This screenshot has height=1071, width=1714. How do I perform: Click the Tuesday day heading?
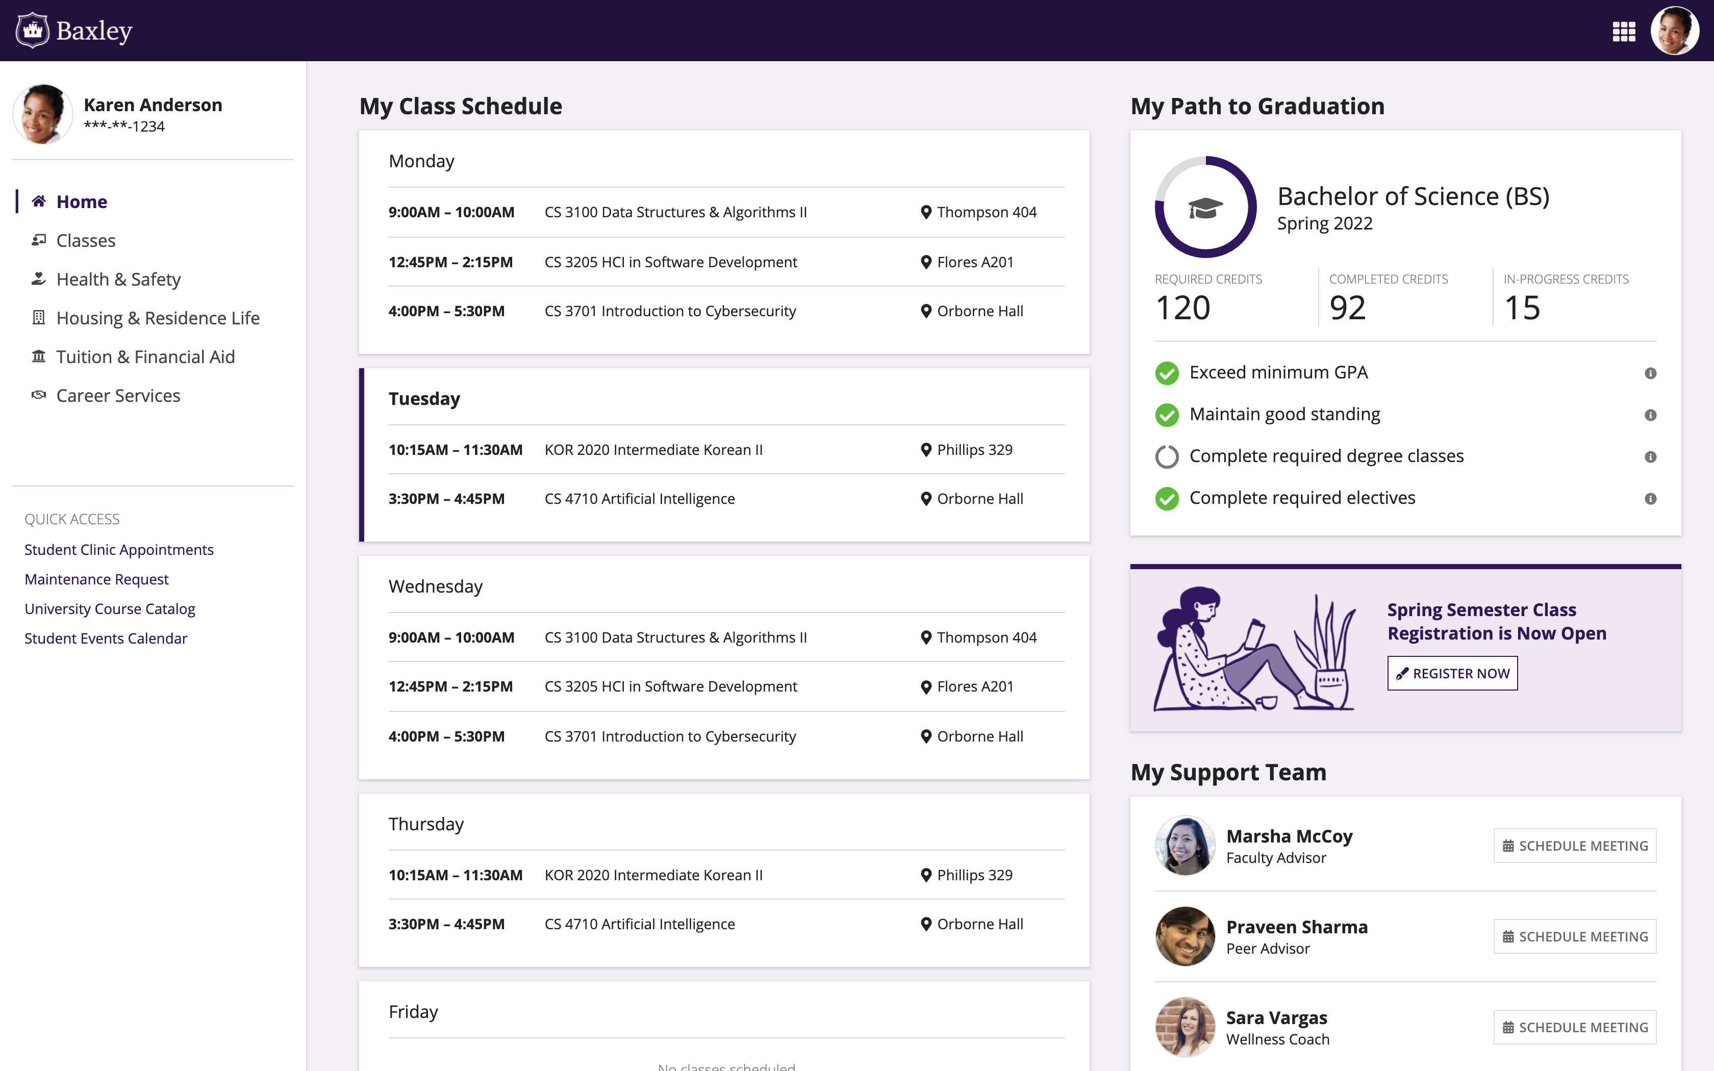point(424,399)
